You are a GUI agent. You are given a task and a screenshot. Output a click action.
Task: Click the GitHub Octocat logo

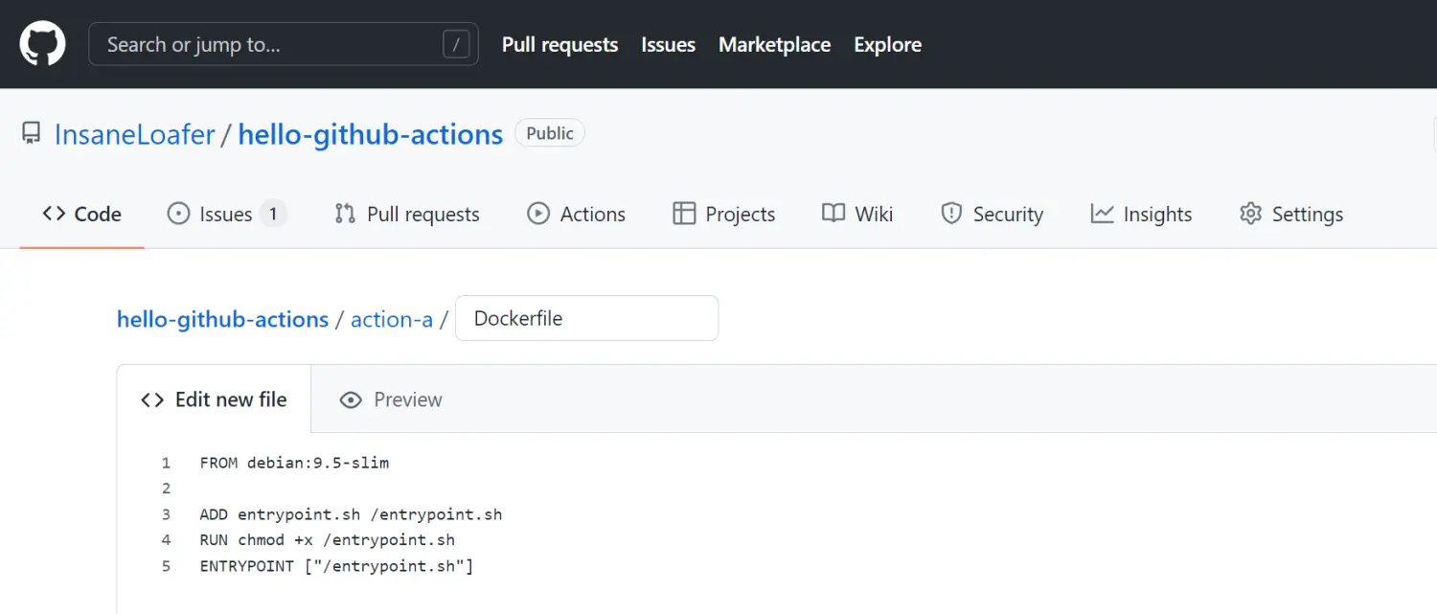[43, 44]
